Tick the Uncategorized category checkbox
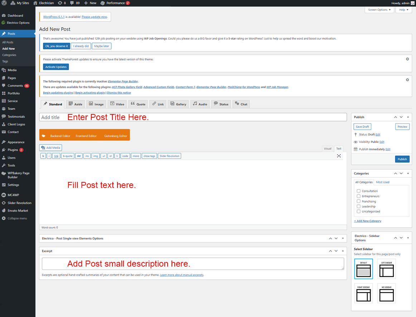 358,211
